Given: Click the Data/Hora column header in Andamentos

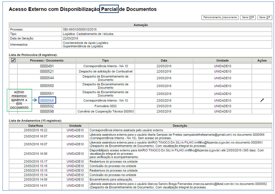Looking at the screenshot, I should point(35,126).
